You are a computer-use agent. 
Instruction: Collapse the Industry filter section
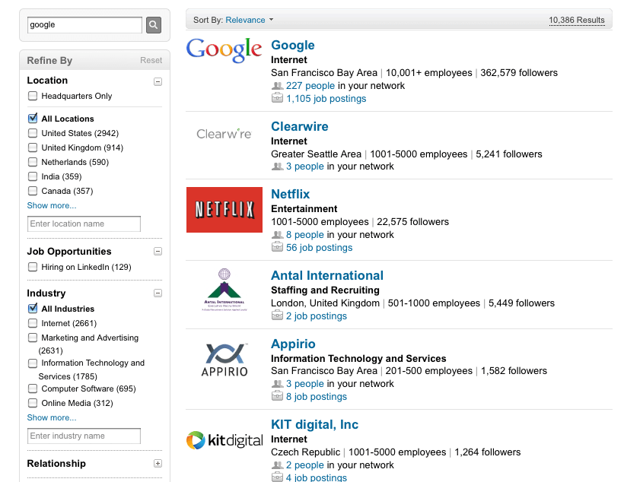tap(158, 293)
